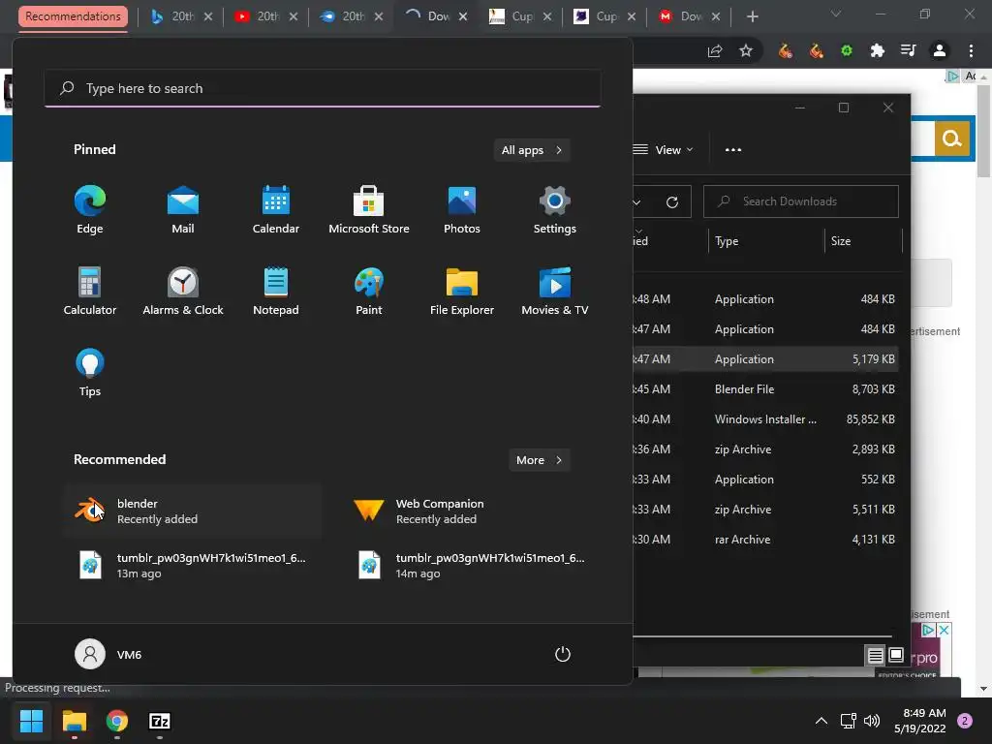Open the Chrome extensions puzzle icon

pos(878,50)
